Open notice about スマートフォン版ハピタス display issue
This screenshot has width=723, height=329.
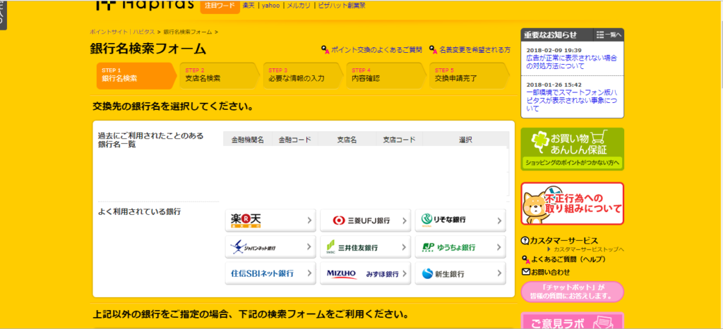[571, 101]
